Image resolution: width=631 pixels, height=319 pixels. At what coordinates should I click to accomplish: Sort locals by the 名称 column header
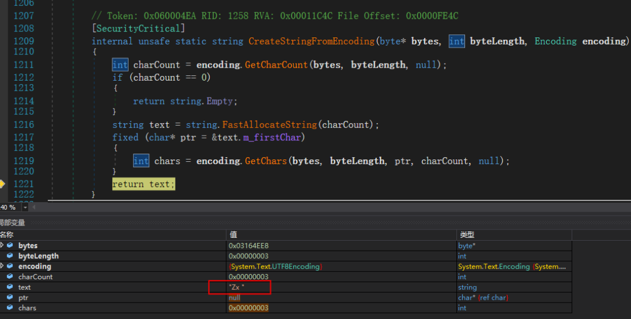[x=7, y=234]
